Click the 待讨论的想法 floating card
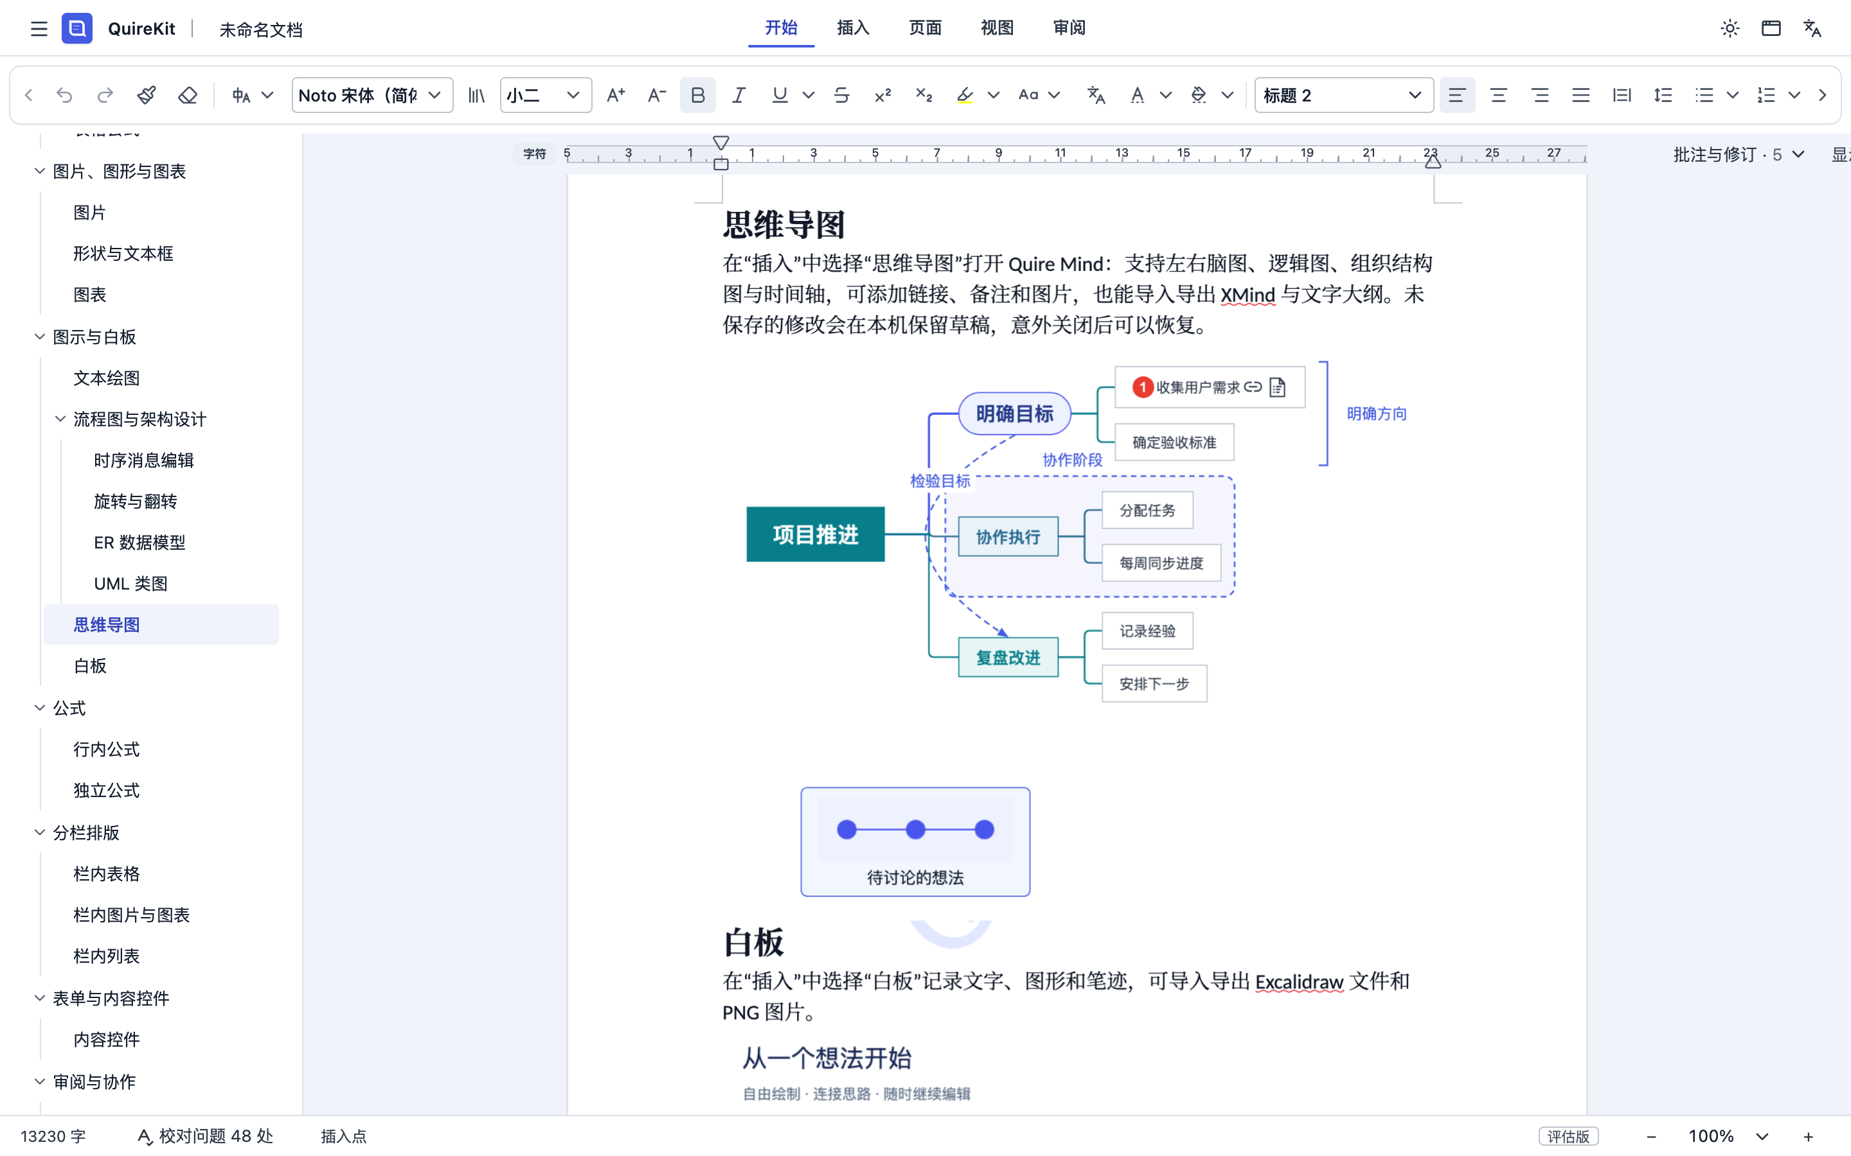Image resolution: width=1851 pixels, height=1156 pixels. (915, 842)
